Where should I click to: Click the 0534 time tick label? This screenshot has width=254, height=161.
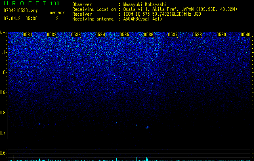click(x=100, y=35)
